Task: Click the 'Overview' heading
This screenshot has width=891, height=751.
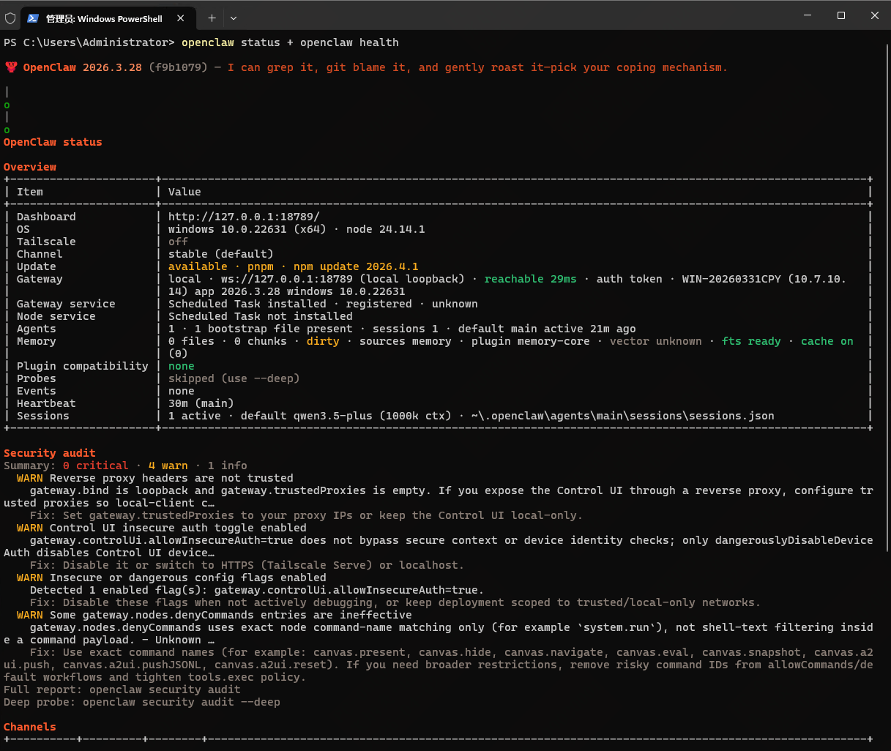Action: click(30, 167)
